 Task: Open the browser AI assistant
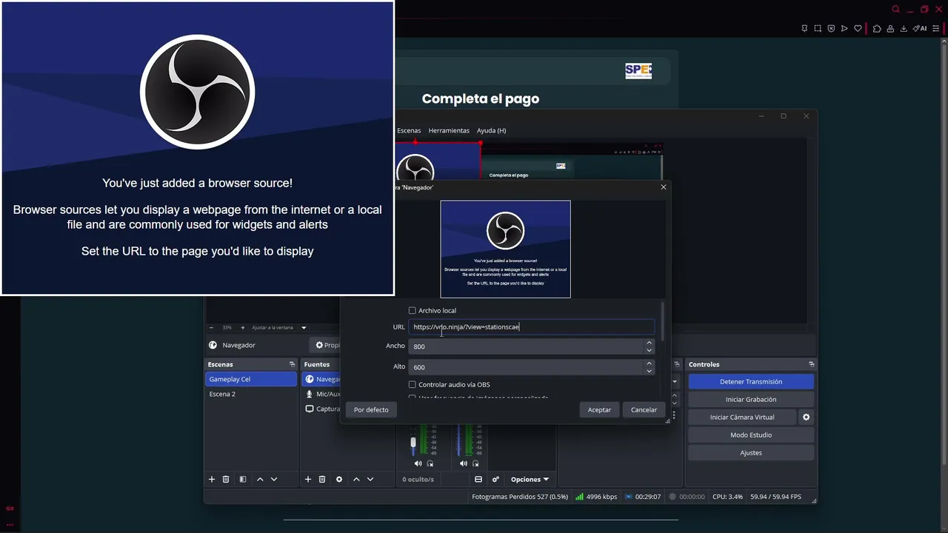coord(920,29)
